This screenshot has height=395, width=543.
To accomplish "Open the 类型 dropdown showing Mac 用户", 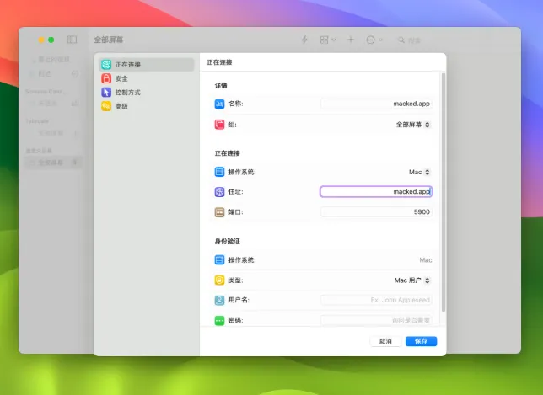I will click(412, 280).
